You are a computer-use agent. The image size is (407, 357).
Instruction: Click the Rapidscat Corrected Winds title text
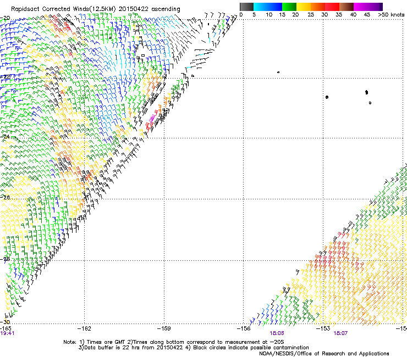(x=96, y=9)
